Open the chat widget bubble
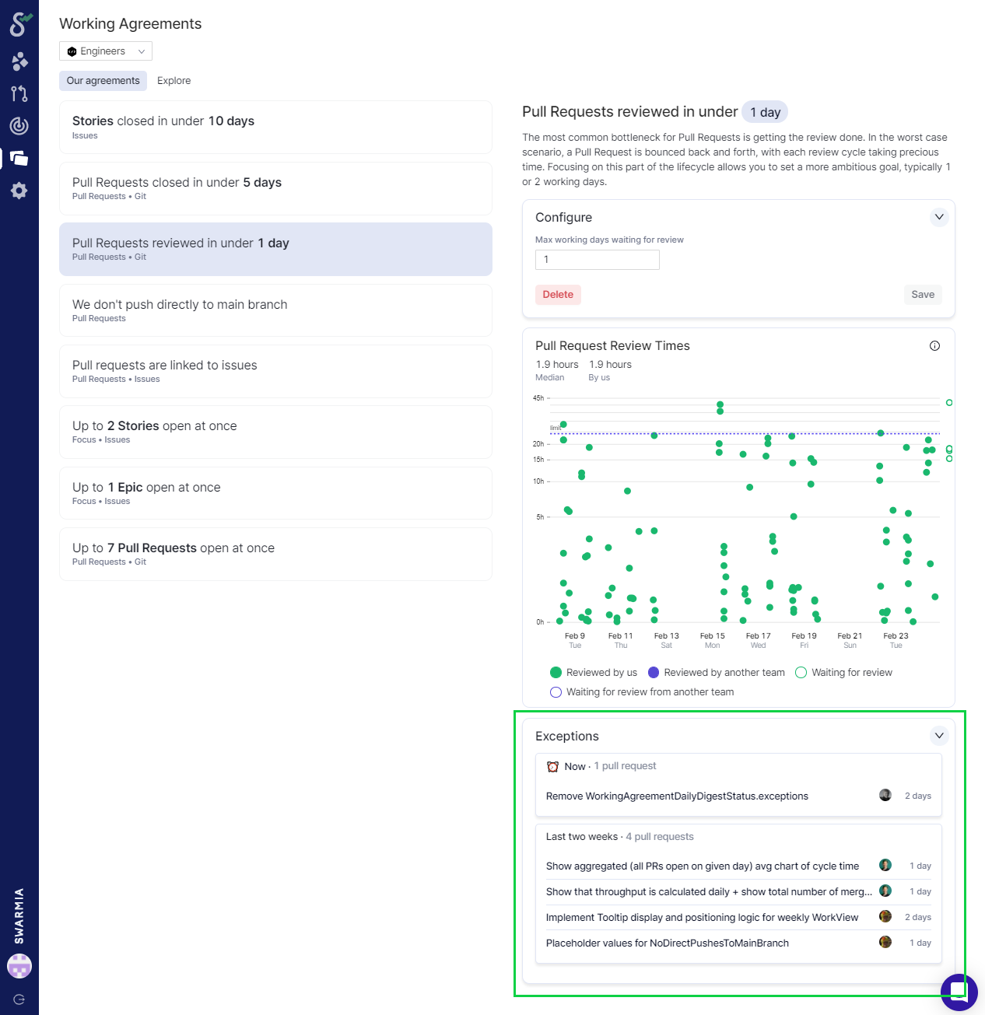 (959, 992)
